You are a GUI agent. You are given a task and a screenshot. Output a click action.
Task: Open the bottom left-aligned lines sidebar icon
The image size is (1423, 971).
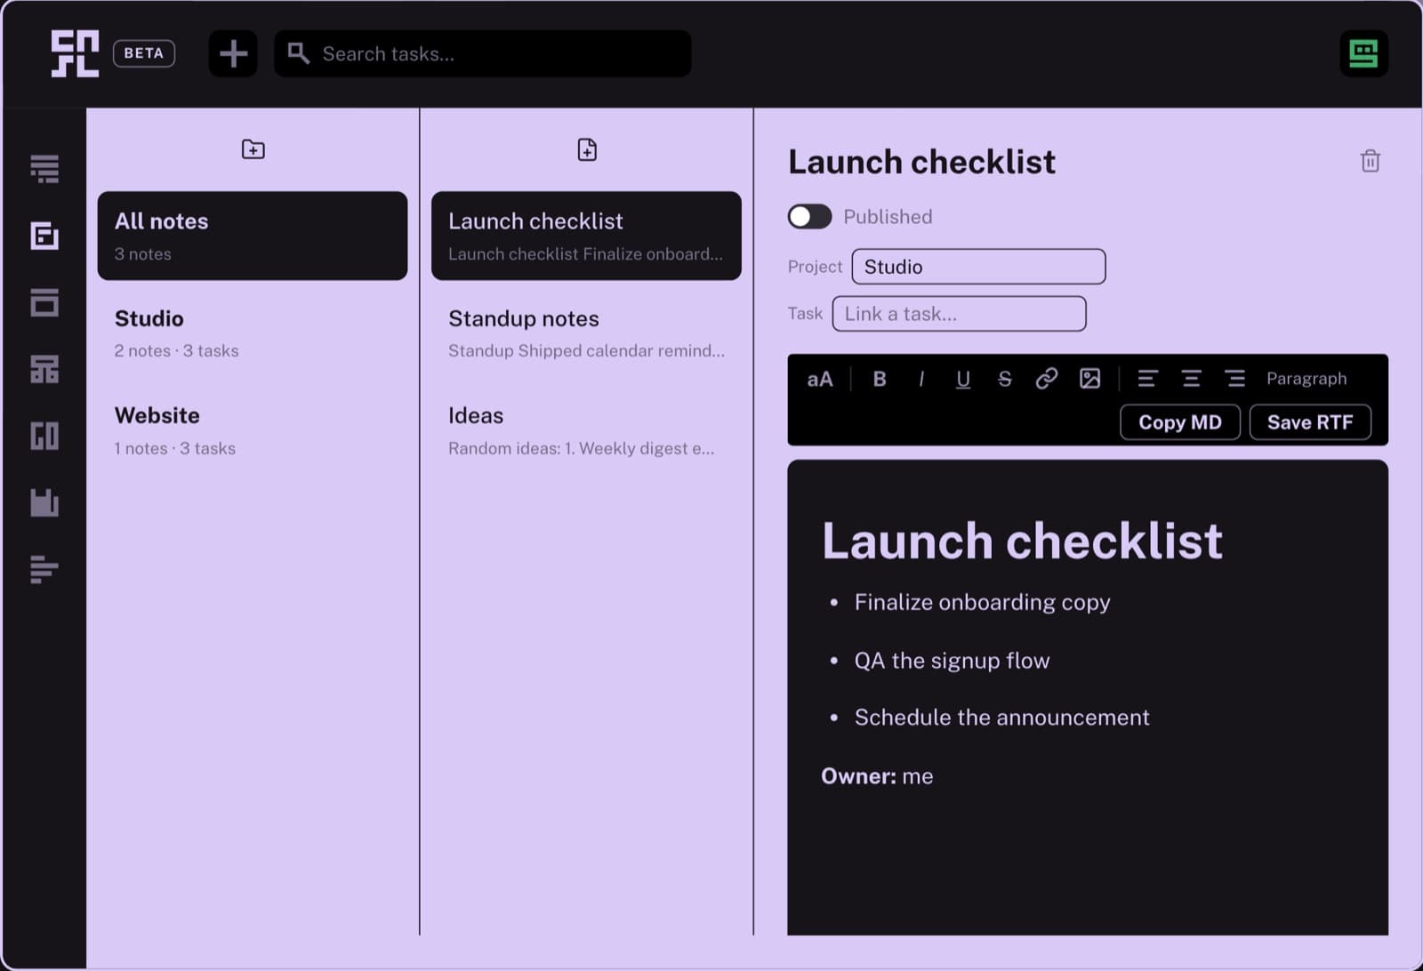(x=44, y=569)
